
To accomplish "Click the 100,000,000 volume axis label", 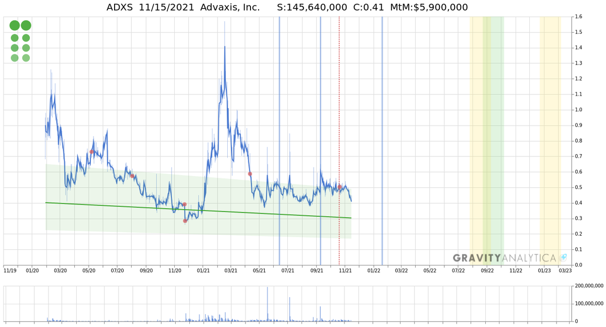I will [589, 304].
